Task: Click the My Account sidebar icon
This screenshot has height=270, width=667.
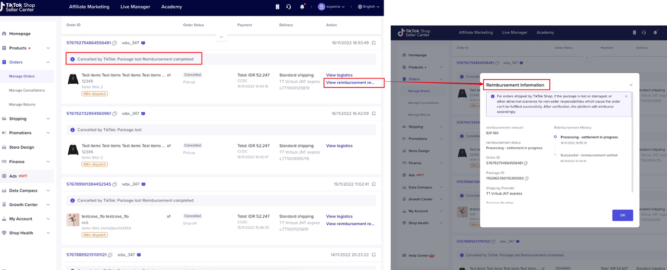Action: click(5, 218)
